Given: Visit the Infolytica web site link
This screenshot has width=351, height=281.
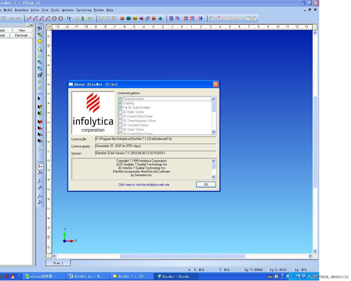Looking at the screenshot, I should tap(144, 185).
